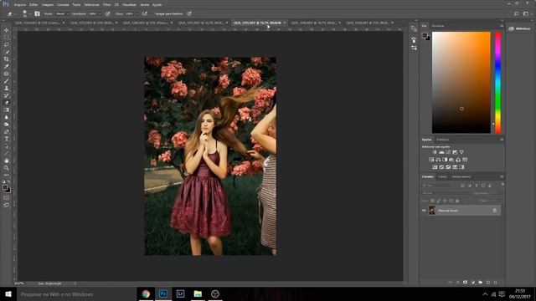Select the Blur tool
This screenshot has height=301, width=536.
(x=7, y=117)
